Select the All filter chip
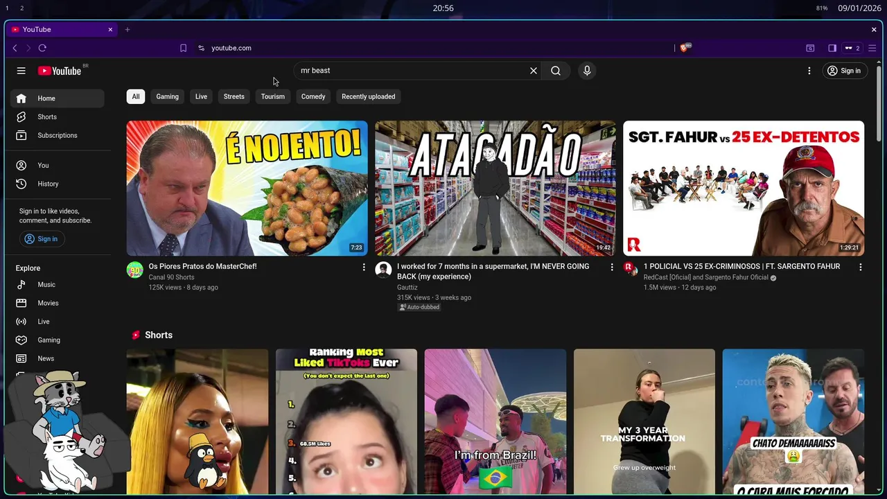This screenshot has width=887, height=499. 136,96
